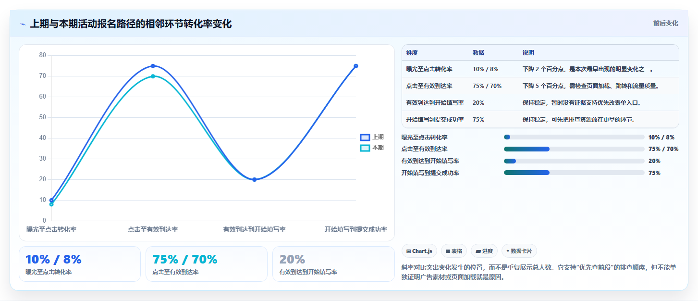Click the 前后变化 label in the header
The image size is (698, 301).
point(665,23)
